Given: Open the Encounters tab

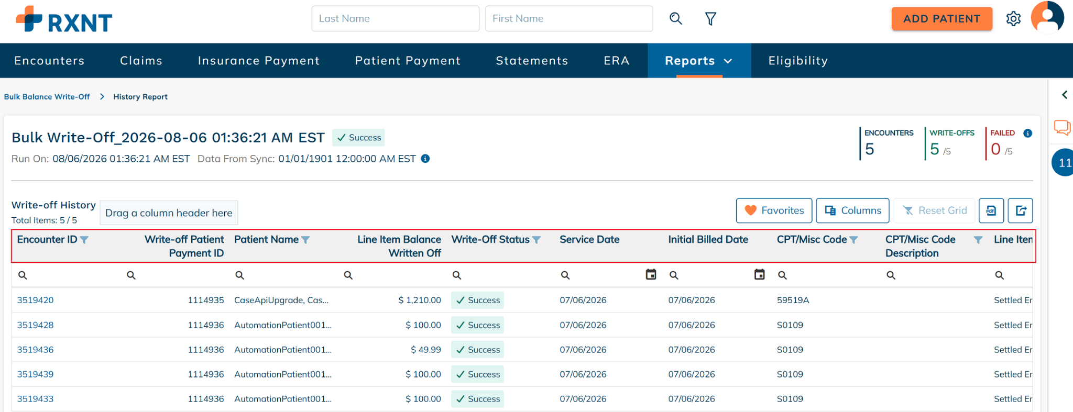Looking at the screenshot, I should [49, 61].
